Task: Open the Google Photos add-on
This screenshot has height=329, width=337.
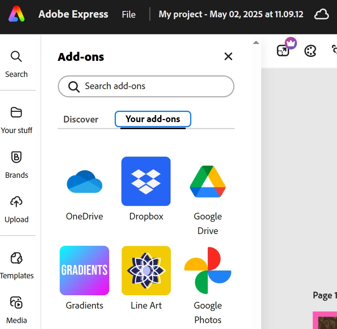Action: pyautogui.click(x=208, y=285)
